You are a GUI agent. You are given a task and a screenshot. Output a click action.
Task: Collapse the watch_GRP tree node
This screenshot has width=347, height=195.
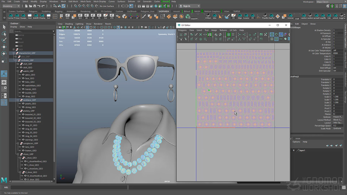pos(18,71)
